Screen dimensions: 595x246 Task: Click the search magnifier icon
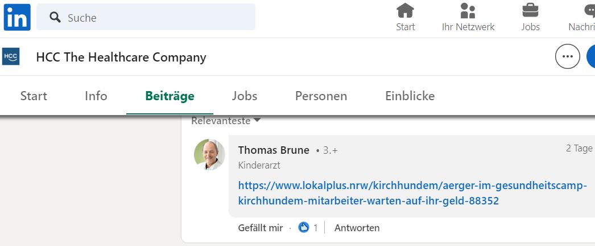coord(55,18)
